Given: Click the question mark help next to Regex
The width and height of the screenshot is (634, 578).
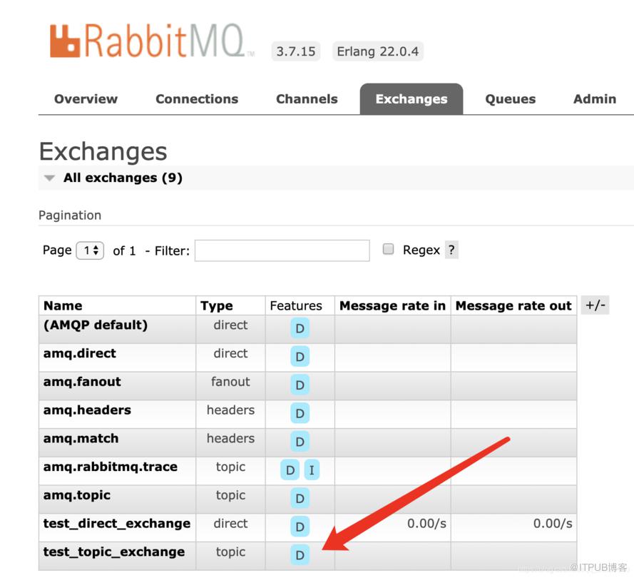Looking at the screenshot, I should click(x=451, y=250).
